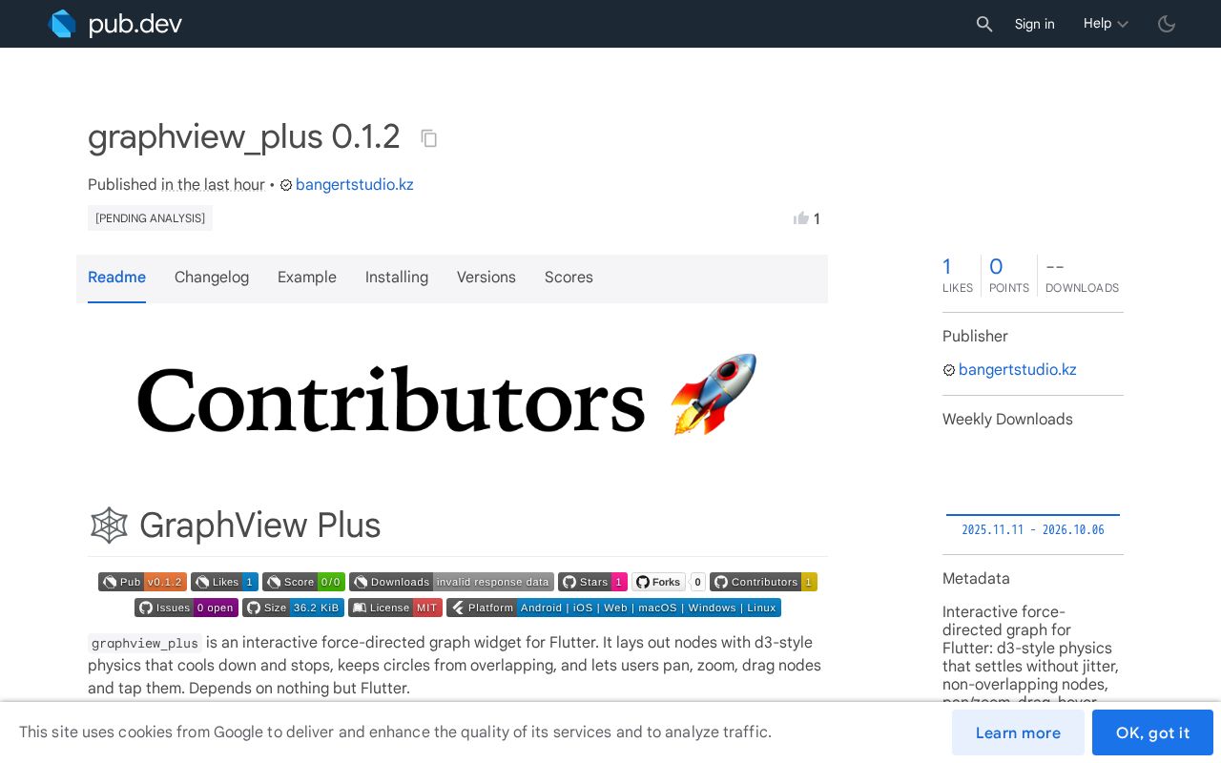Image resolution: width=1221 pixels, height=763 pixels.
Task: Toggle dark mode with the moon icon
Action: 1167,24
